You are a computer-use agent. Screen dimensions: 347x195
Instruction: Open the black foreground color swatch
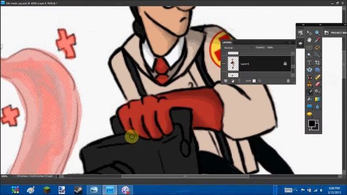click(312, 123)
